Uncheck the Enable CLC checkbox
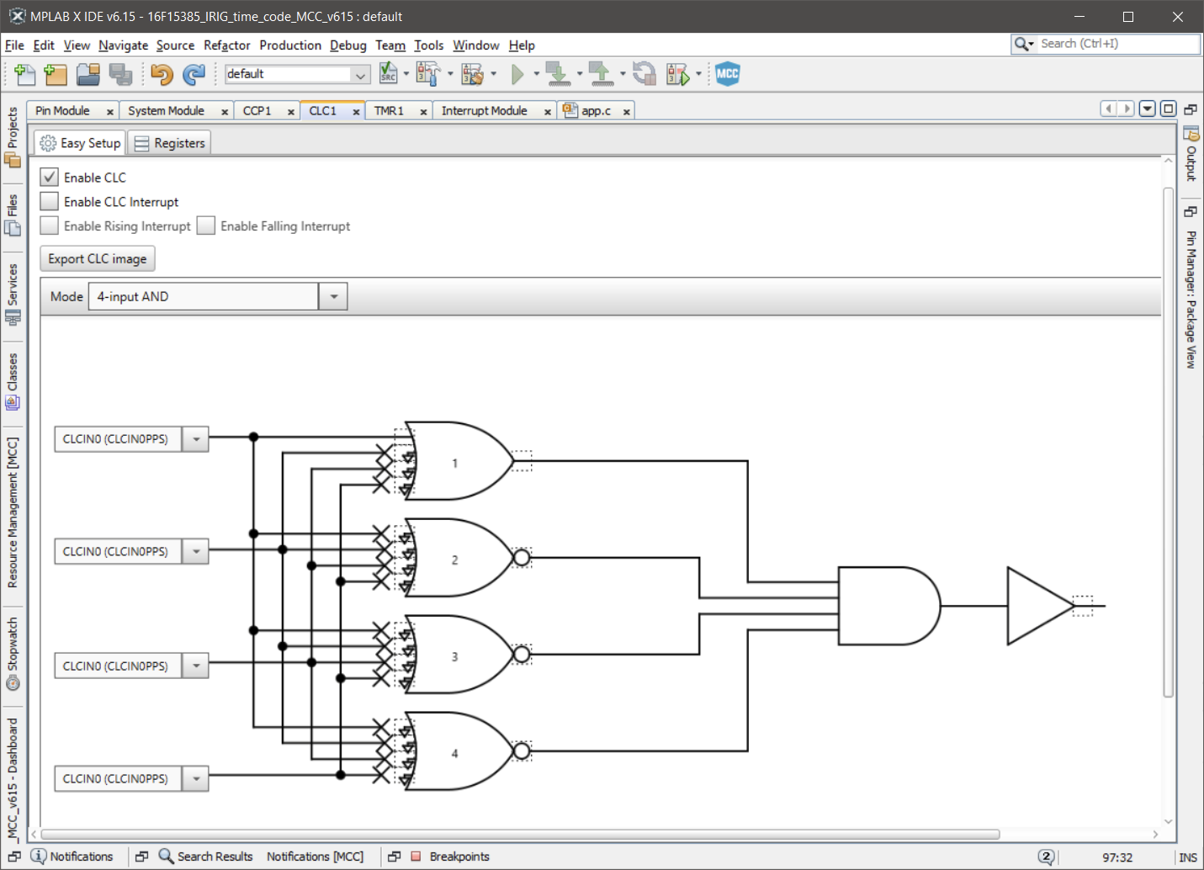The image size is (1204, 870). [x=50, y=178]
